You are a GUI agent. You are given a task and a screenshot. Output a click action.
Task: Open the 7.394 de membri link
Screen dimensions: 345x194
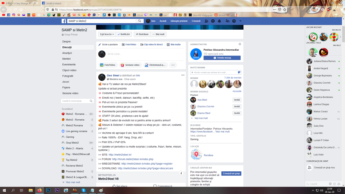click(233, 78)
